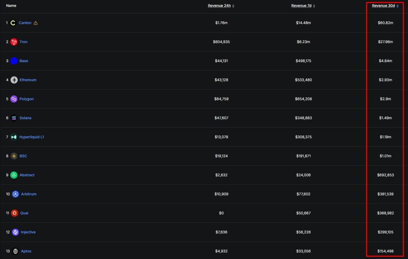This screenshot has height=259, width=408.
Task: Click the Ethereum diamond logo icon
Action: tap(14, 80)
